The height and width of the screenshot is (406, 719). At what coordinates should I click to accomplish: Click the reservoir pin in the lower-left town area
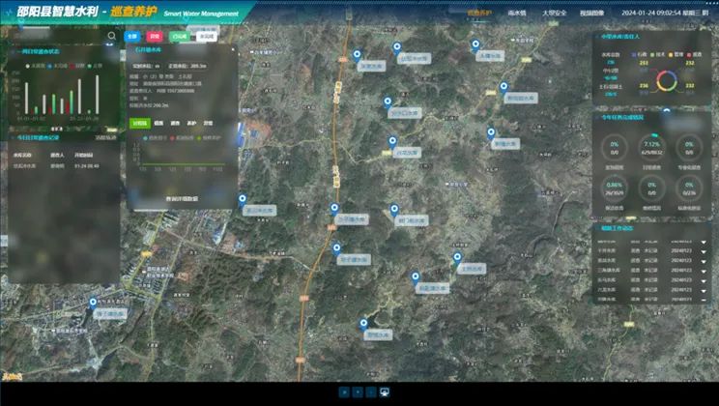pyautogui.click(x=93, y=303)
